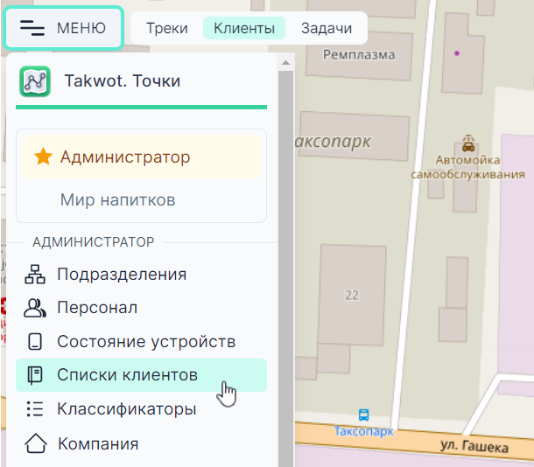Screen dimensions: 534x467
Task: Click the Takwot. Точки title text
Action: [123, 81]
